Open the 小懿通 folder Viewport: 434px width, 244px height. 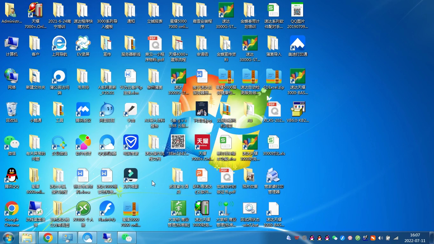coord(36,112)
